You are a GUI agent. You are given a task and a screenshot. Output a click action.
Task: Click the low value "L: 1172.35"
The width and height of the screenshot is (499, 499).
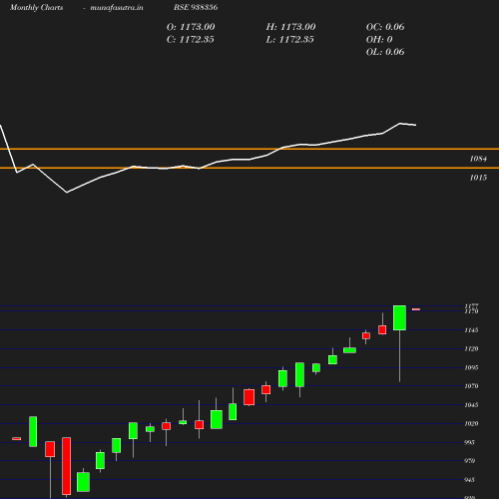pos(289,39)
